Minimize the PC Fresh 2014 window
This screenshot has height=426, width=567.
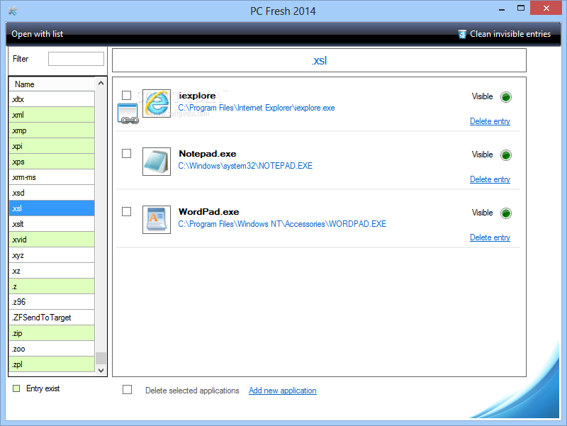click(x=502, y=9)
